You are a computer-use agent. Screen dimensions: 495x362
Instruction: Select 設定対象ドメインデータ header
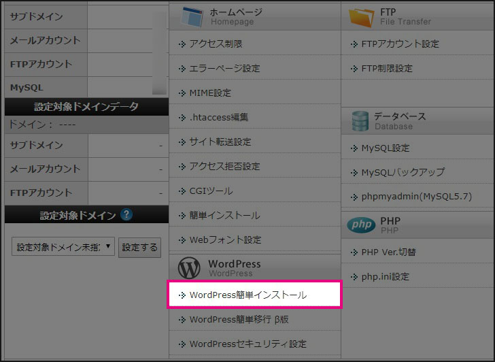86,106
